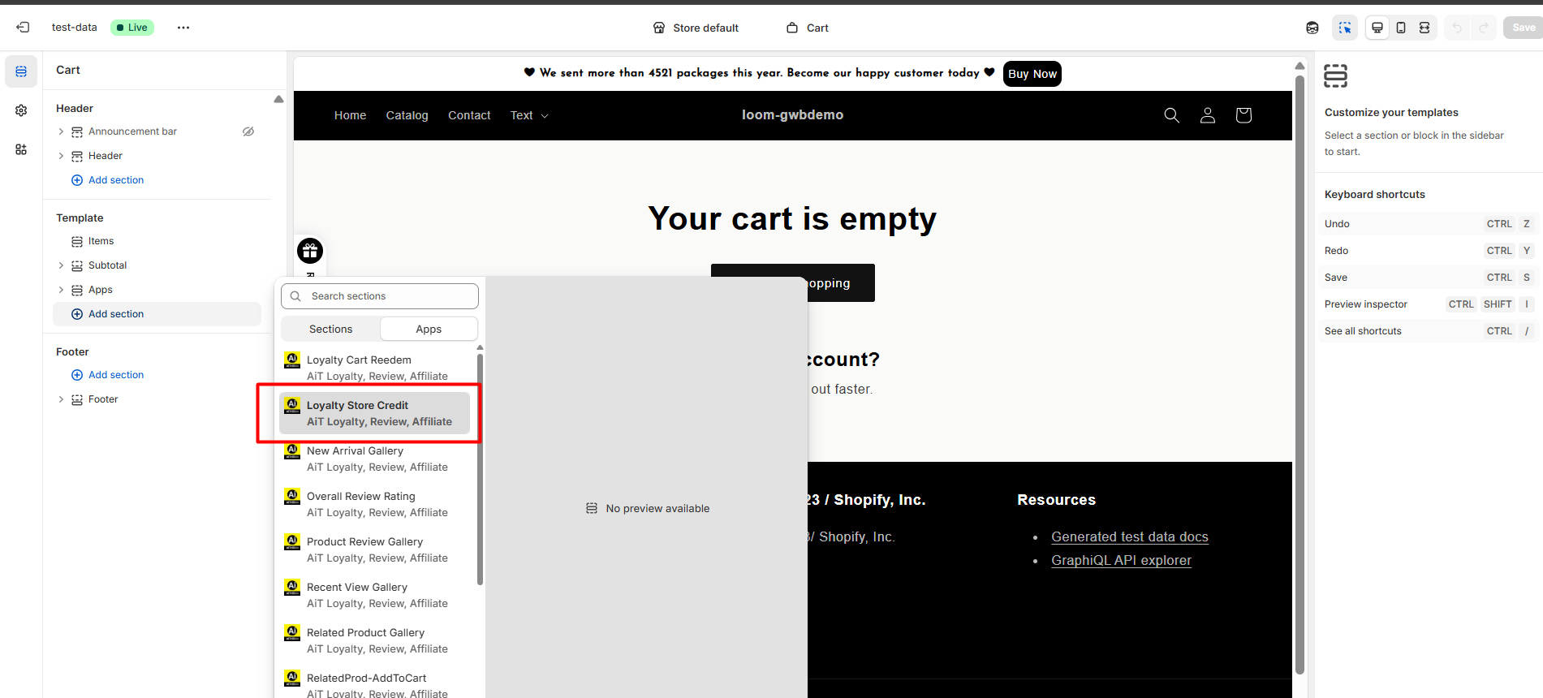Click the storefront search magnifier icon
The width and height of the screenshot is (1543, 698).
click(x=1171, y=115)
